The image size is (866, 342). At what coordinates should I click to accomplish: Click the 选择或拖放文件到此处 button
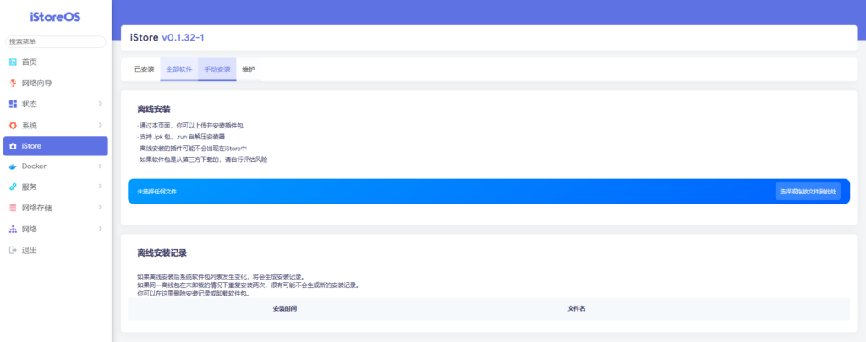(808, 192)
